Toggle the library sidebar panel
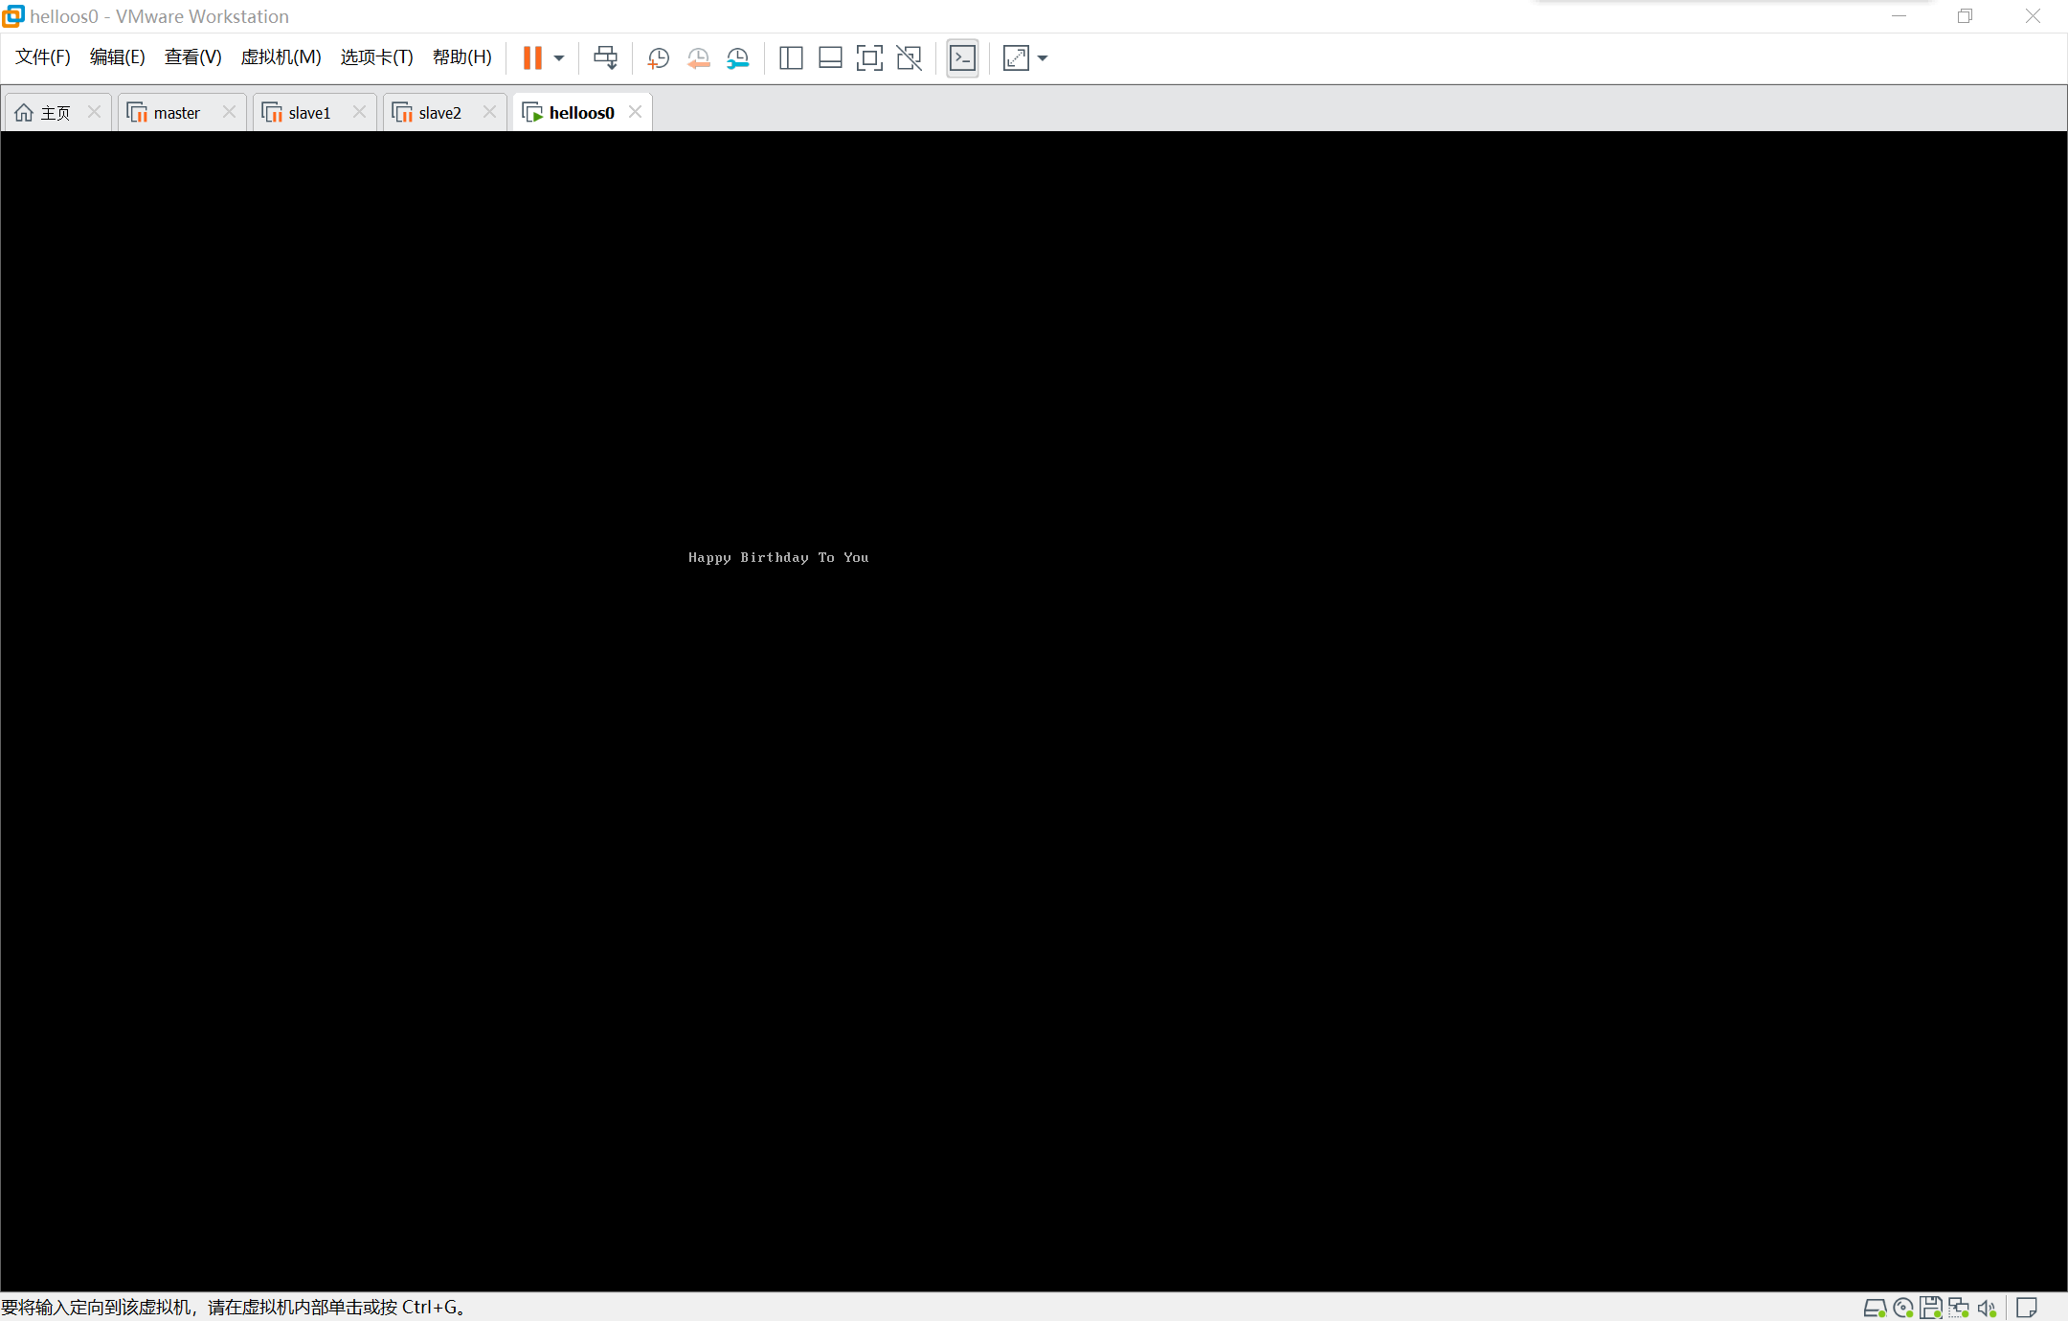 click(x=791, y=58)
